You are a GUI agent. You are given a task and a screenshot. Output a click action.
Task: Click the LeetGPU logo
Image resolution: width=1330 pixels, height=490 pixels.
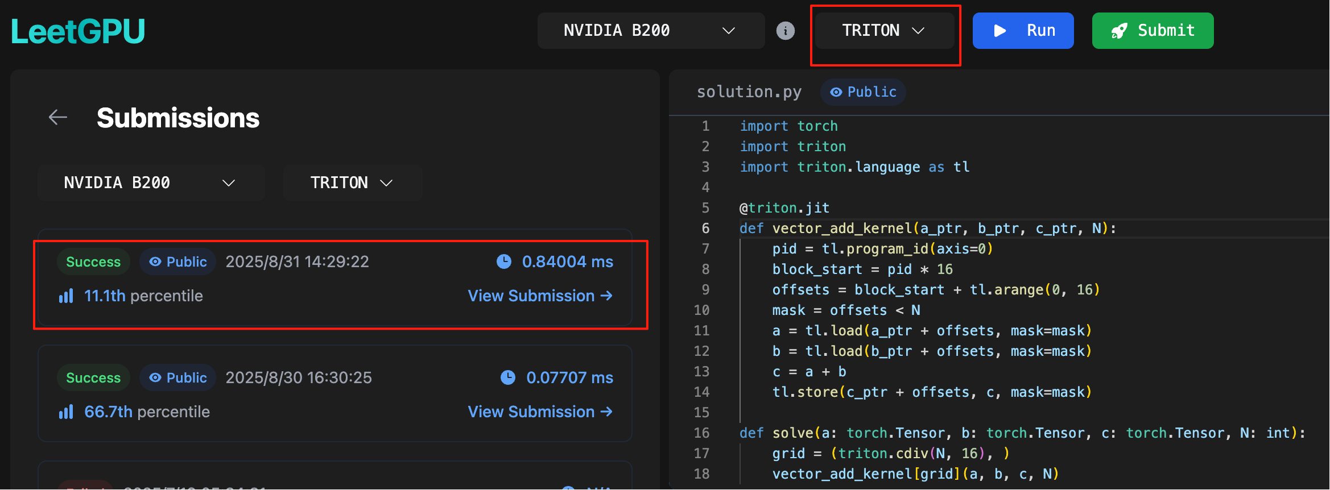pos(78,31)
